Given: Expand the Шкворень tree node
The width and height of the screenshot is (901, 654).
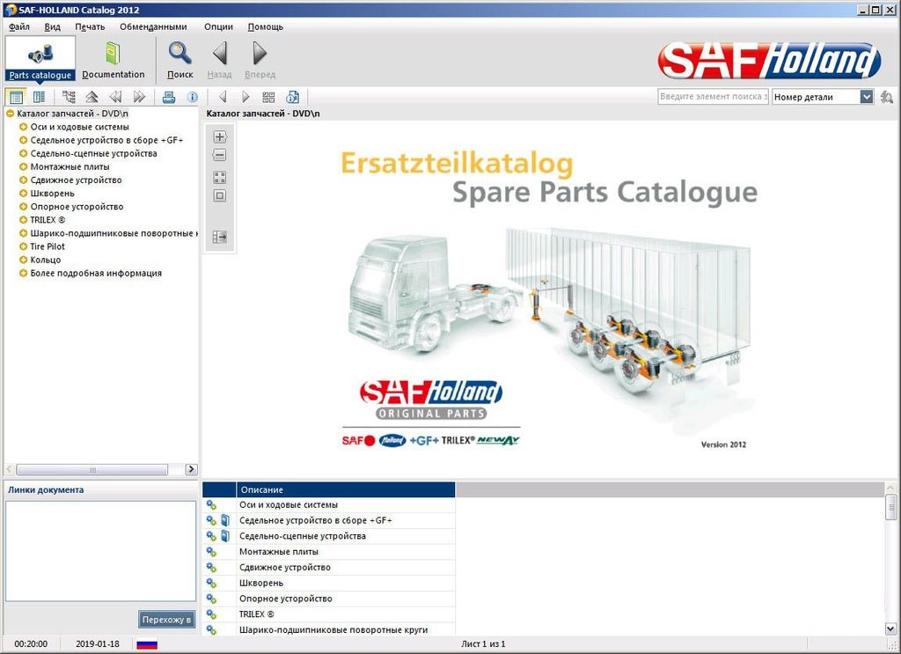Looking at the screenshot, I should click(24, 194).
